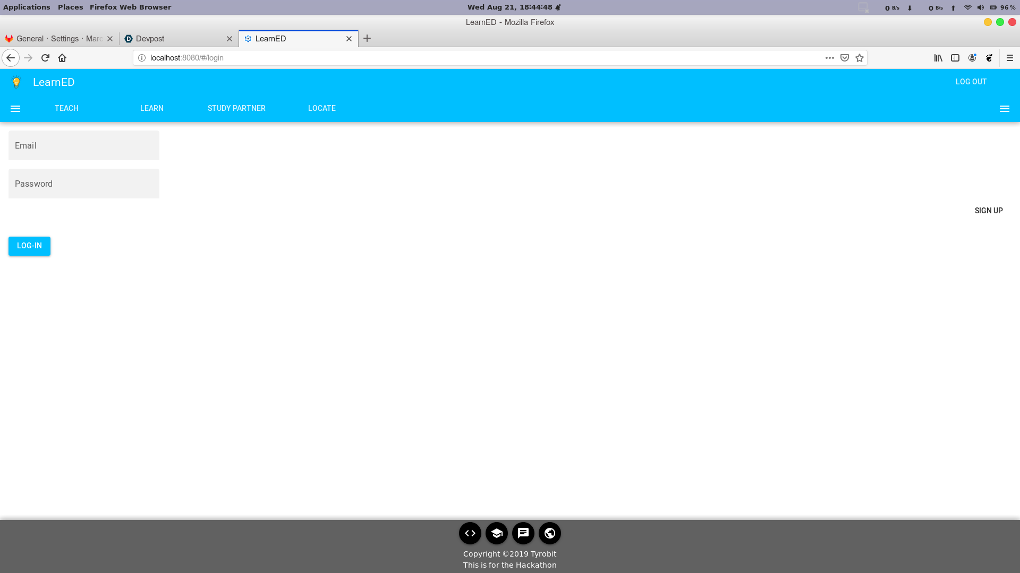
Task: Click the SIGN UP link
Action: point(988,211)
